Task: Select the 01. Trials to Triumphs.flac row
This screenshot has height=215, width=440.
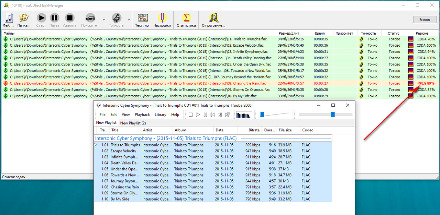Action: click(x=220, y=39)
